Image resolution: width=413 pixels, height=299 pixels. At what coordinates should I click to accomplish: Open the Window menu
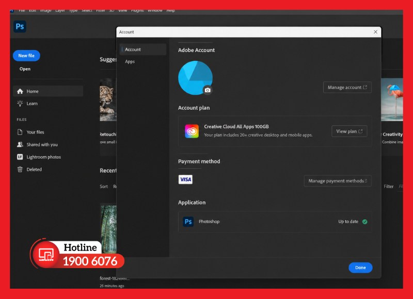click(155, 11)
